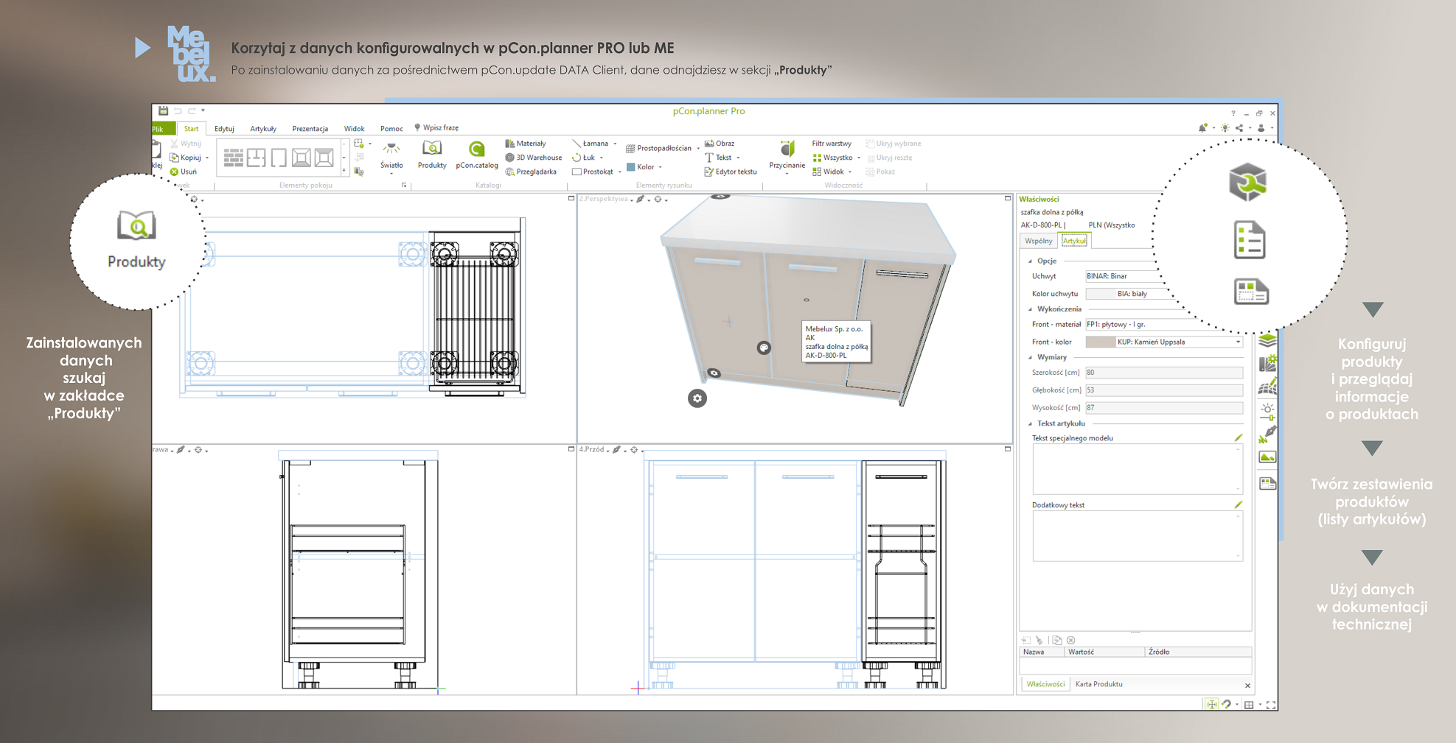1456x743 pixels.
Task: Switch to the Edytuj ribbon tab
Action: [x=224, y=129]
